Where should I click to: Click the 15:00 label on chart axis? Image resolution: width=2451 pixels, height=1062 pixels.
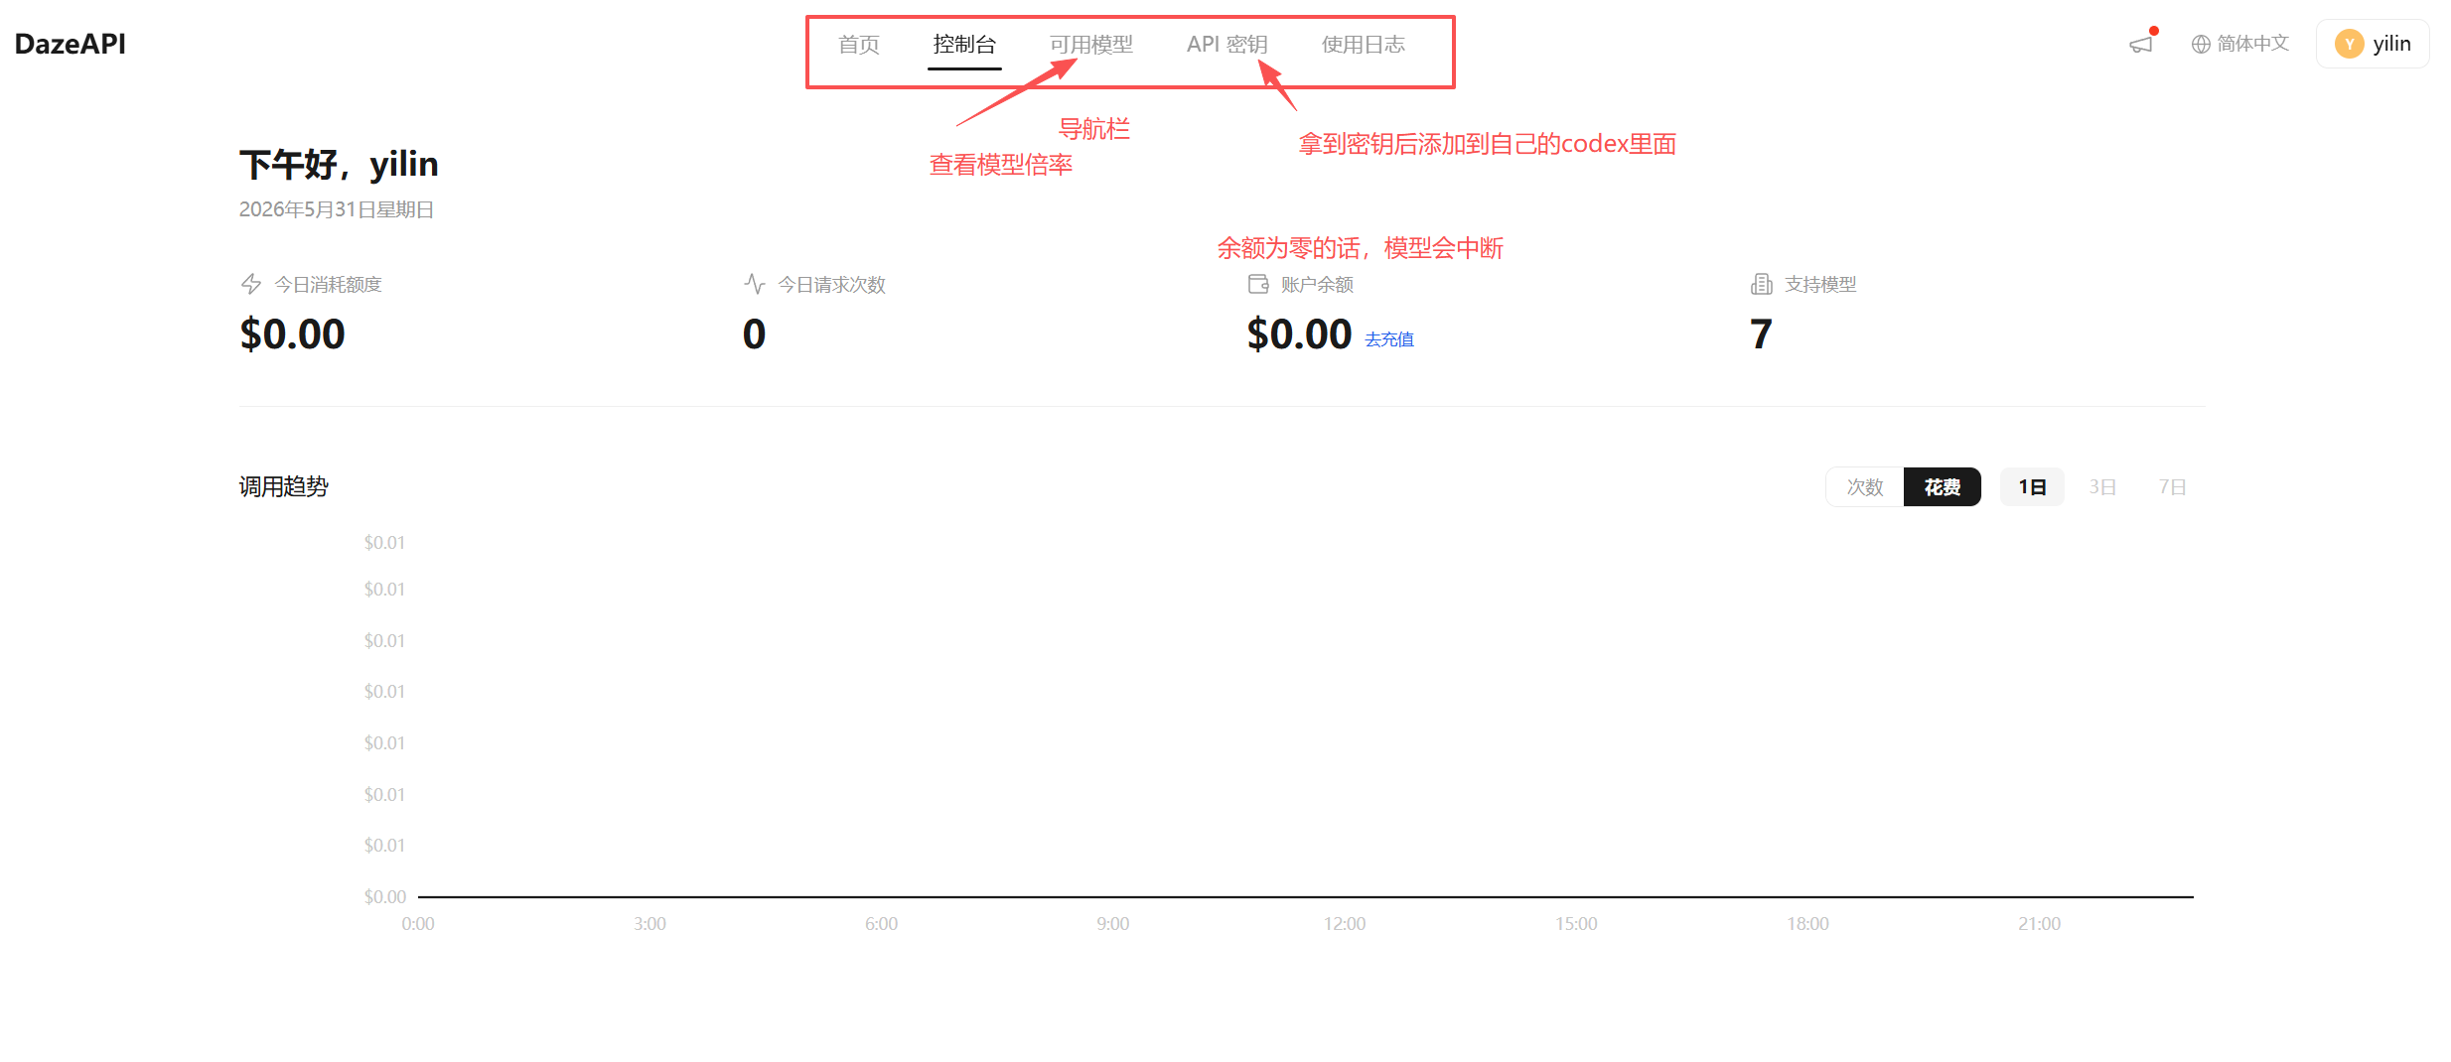coord(1576,924)
